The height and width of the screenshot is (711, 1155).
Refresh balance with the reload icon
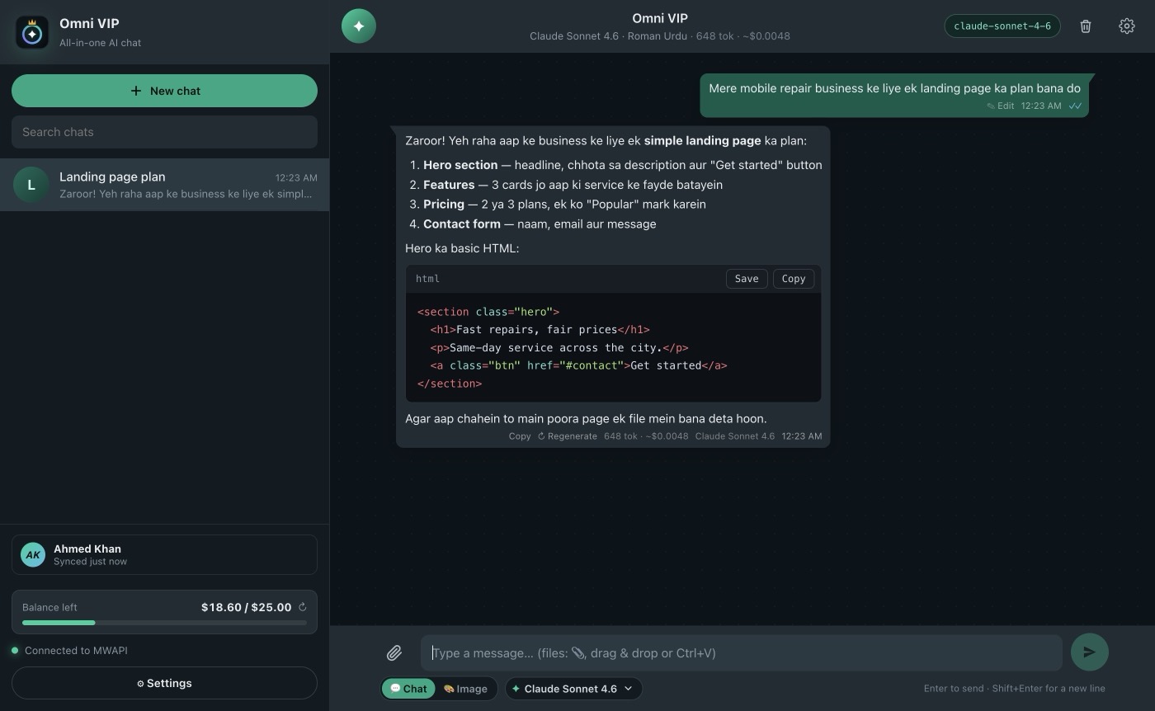tap(303, 607)
